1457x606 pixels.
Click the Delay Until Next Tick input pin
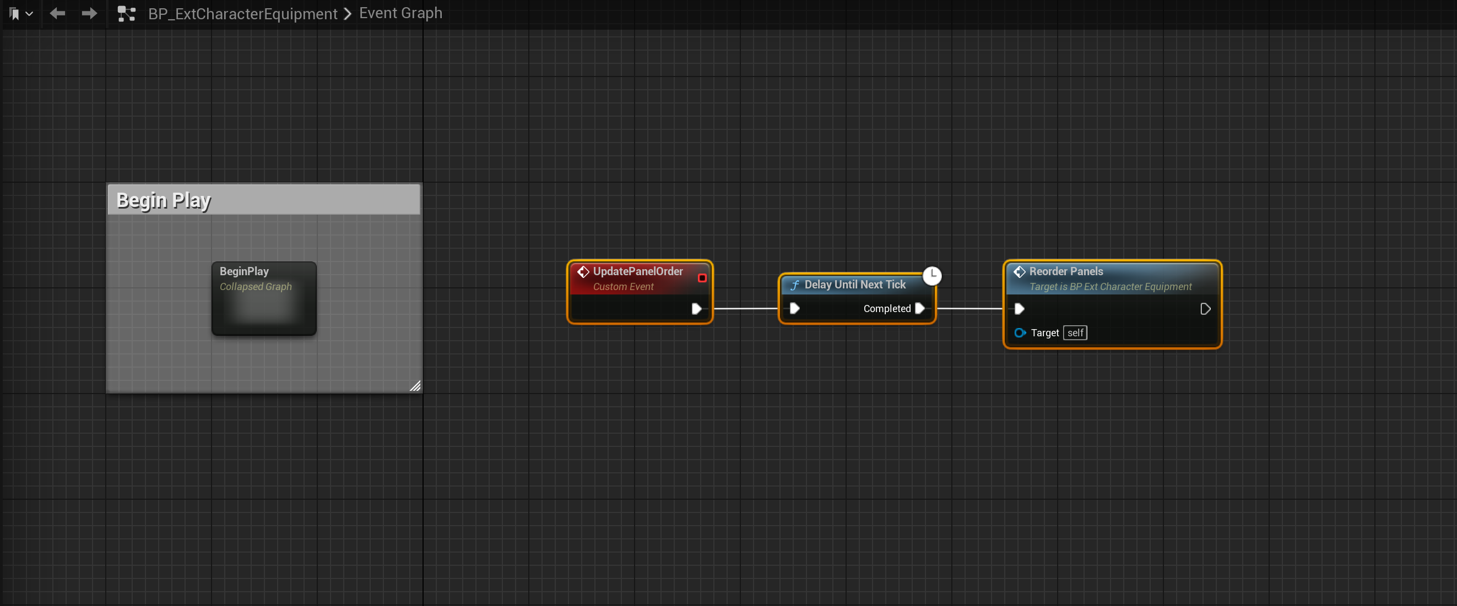point(795,309)
